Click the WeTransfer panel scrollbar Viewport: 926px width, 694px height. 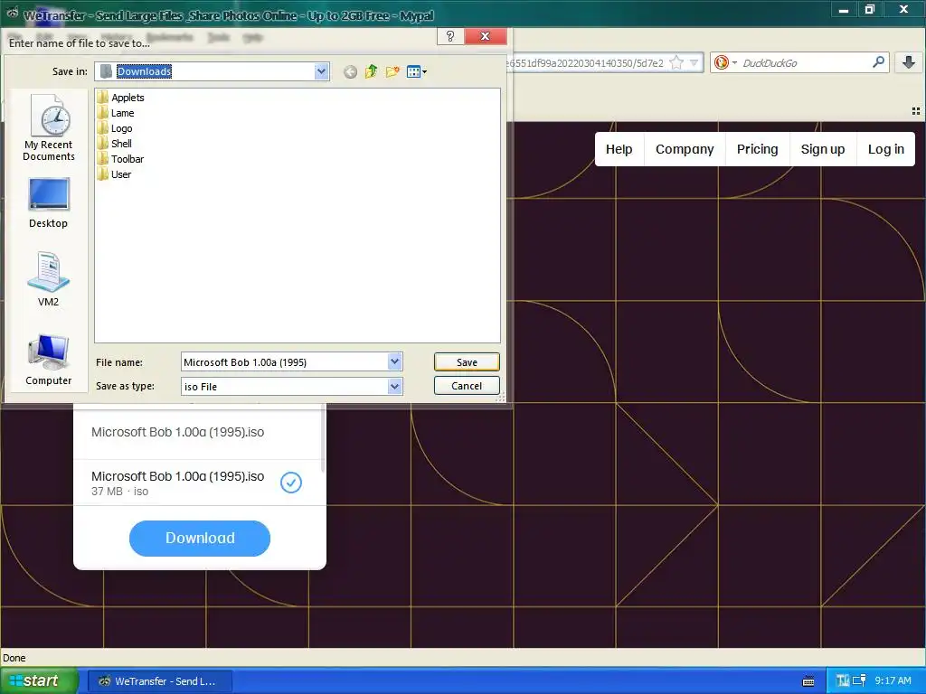pos(323,438)
